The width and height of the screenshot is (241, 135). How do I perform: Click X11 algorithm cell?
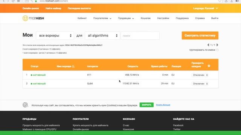[x=89, y=75]
